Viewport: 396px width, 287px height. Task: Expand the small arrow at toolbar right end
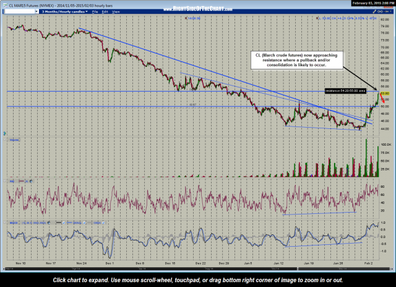[391, 12]
